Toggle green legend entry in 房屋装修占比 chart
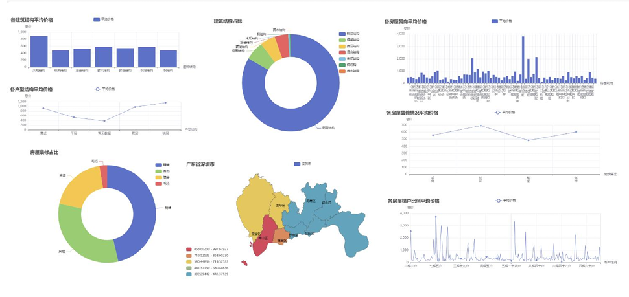Image resolution: width=629 pixels, height=297 pixels. pyautogui.click(x=162, y=171)
